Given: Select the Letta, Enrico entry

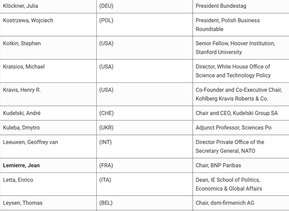Looking at the screenshot, I should [x=18, y=180].
